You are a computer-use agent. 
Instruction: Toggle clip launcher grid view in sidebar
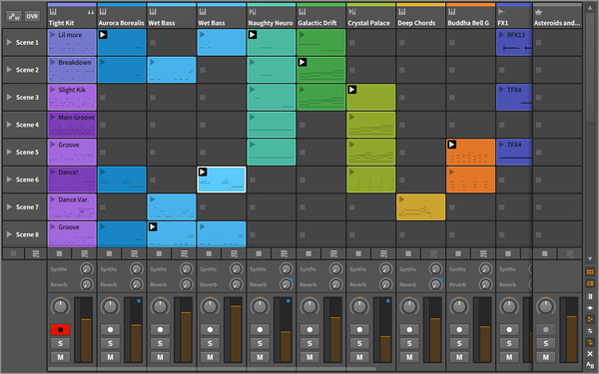click(590, 271)
